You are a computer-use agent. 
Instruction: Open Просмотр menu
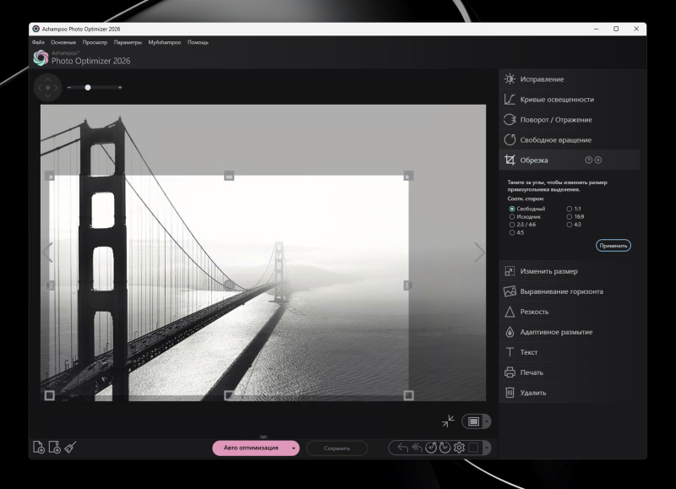pos(95,42)
